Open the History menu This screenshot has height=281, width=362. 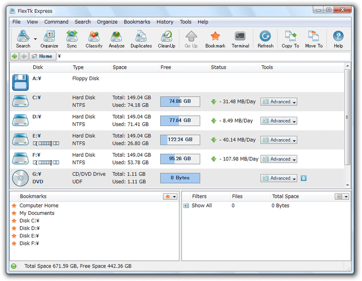pos(165,22)
